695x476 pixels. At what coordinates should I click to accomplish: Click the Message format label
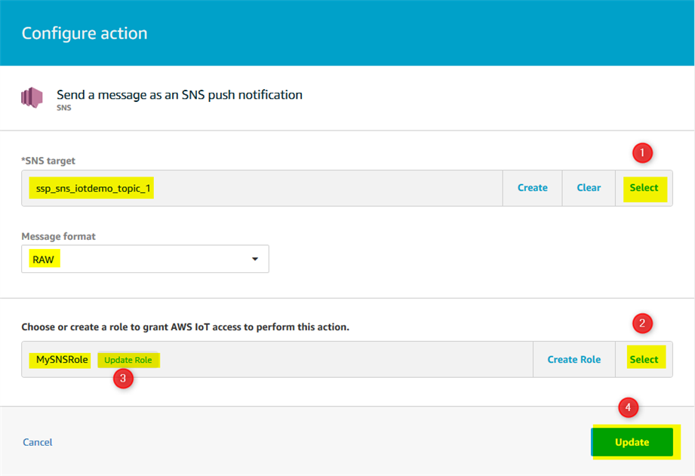pyautogui.click(x=58, y=236)
